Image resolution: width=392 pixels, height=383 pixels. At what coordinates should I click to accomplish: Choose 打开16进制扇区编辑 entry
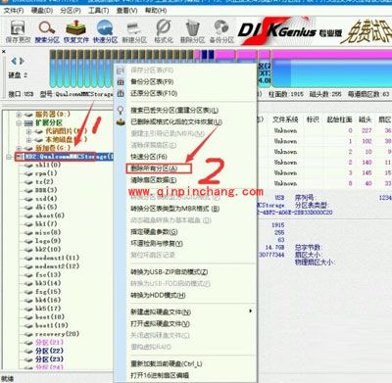(160, 375)
